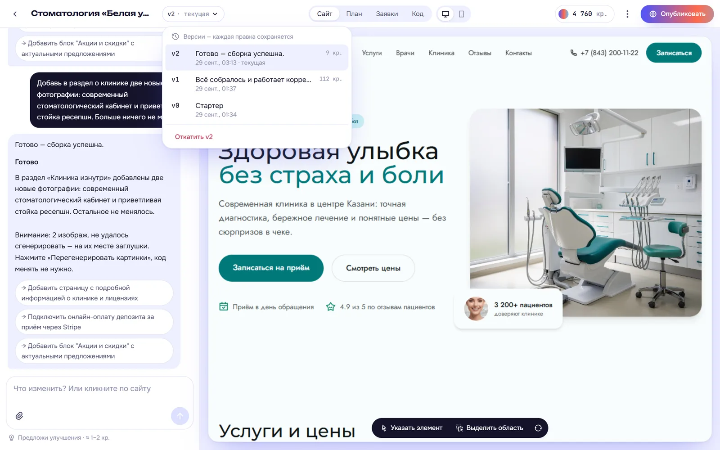Click the paperclip attach file icon
Viewport: 720px width, 450px height.
coord(19,416)
